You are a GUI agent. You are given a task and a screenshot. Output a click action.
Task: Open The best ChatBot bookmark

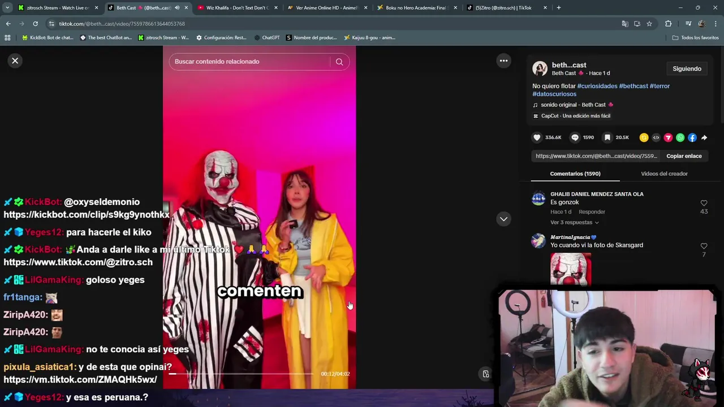[x=106, y=37]
